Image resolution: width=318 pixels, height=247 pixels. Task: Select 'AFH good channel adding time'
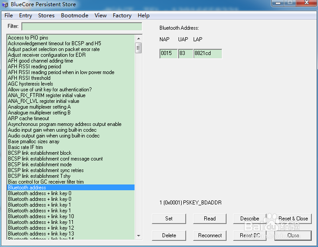pyautogui.click(x=71, y=61)
